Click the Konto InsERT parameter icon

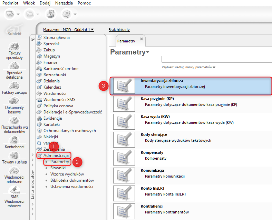click(x=124, y=193)
